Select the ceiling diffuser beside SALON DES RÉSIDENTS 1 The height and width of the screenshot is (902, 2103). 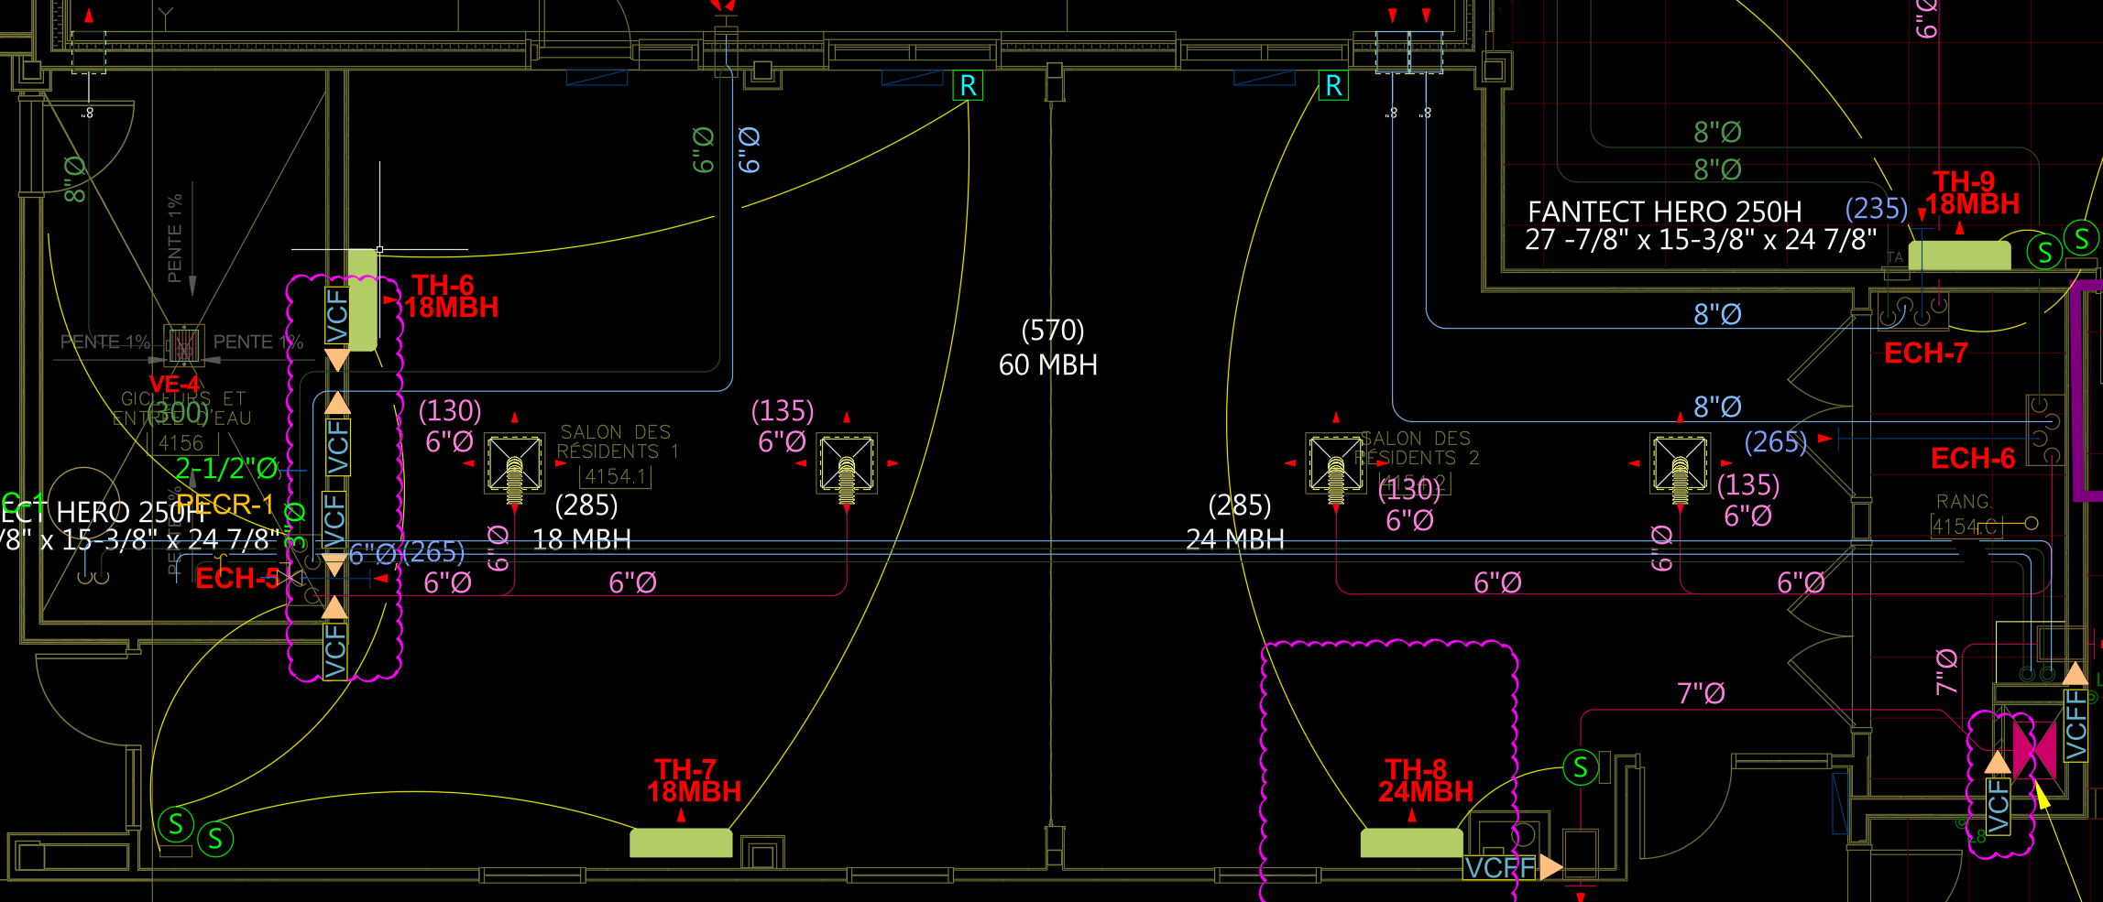[x=514, y=463]
